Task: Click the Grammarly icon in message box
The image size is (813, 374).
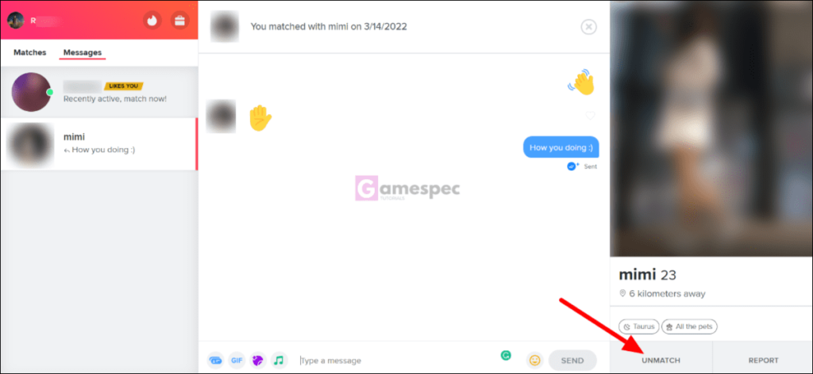Action: pos(506,355)
